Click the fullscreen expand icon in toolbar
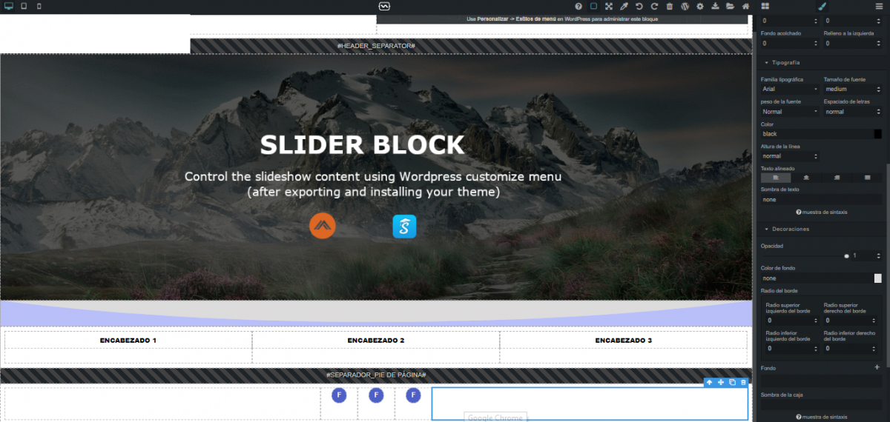This screenshot has height=422, width=890. pos(608,6)
